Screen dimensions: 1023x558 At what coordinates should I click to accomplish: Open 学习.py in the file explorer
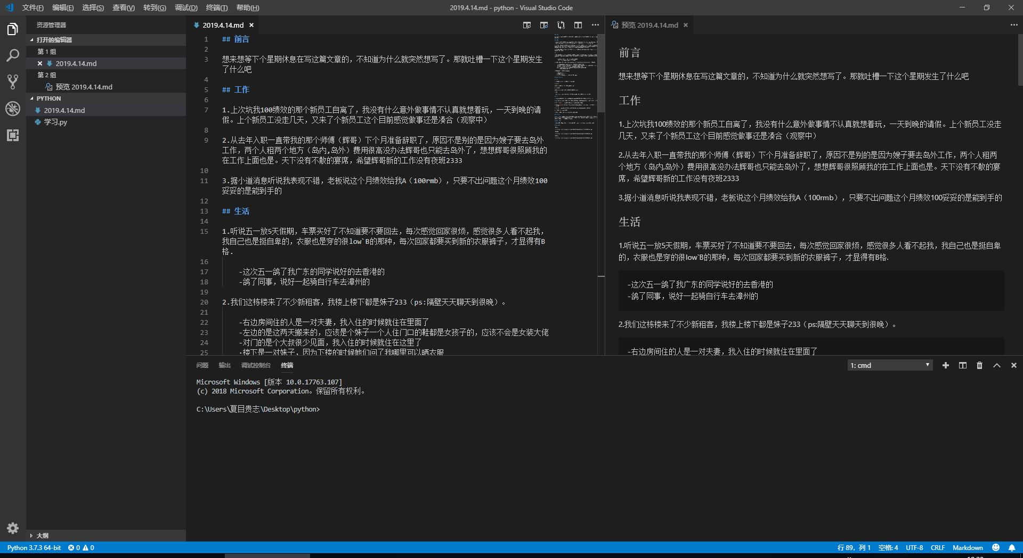point(55,122)
